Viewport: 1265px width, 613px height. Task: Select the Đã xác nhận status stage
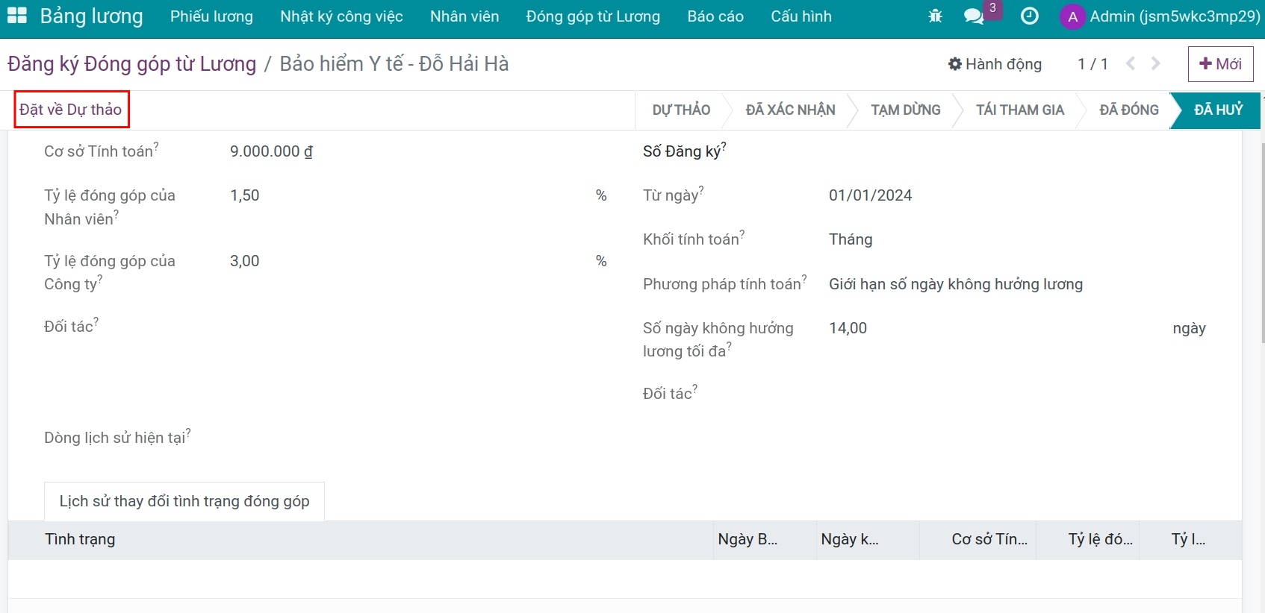(790, 110)
